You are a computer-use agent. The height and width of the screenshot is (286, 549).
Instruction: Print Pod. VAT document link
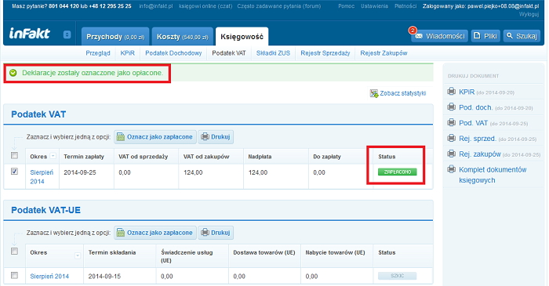(474, 123)
